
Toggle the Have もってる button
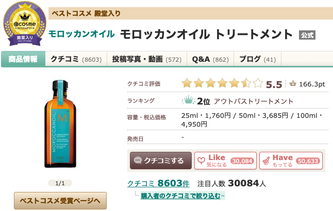pyautogui.click(x=291, y=161)
